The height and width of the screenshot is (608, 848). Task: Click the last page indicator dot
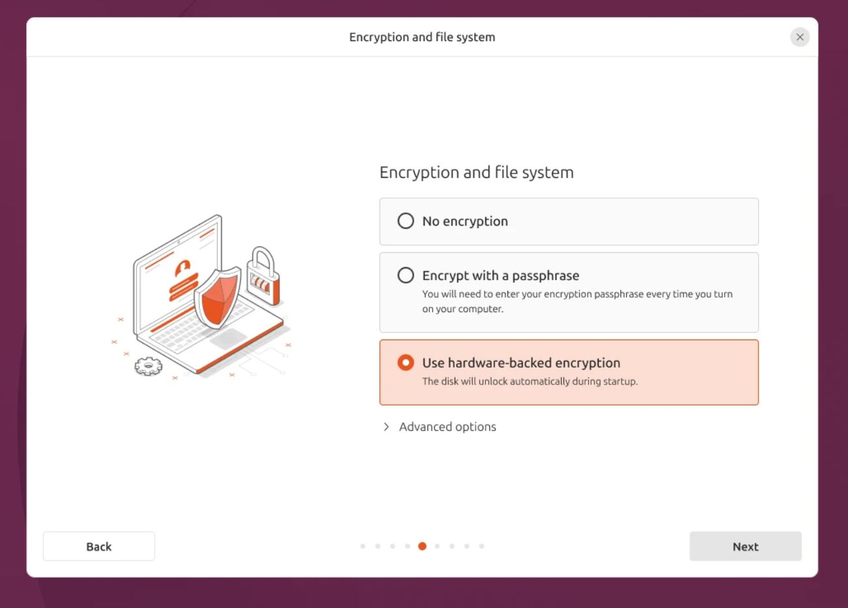pyautogui.click(x=481, y=546)
